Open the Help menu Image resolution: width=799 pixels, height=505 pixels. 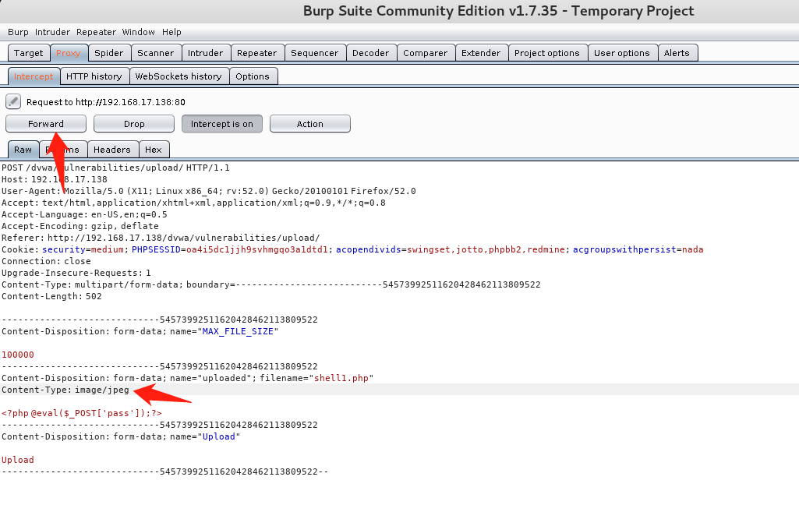[171, 32]
